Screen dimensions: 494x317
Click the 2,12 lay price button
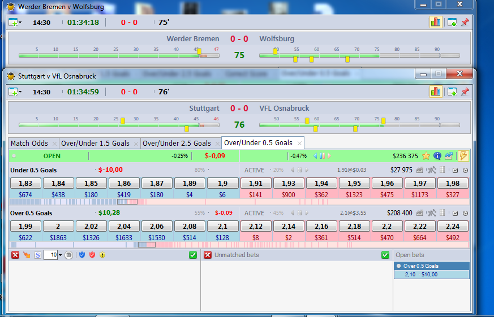pyautogui.click(x=256, y=227)
